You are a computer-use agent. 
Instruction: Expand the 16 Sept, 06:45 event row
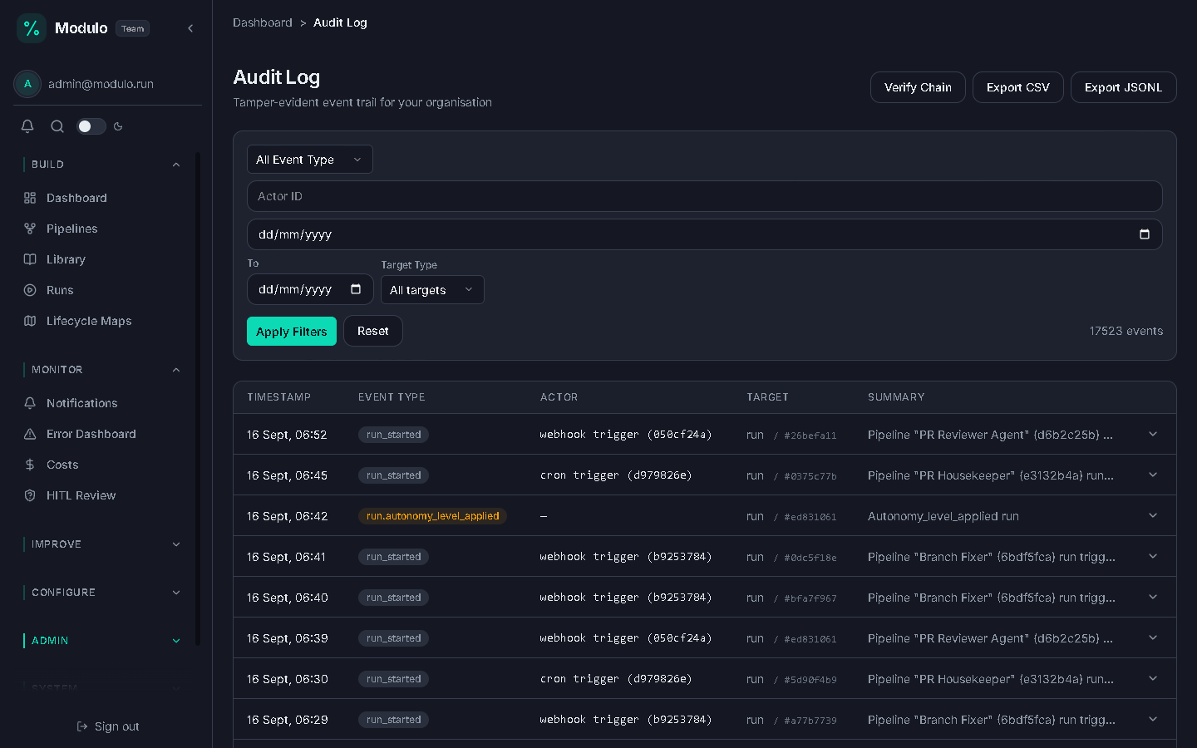coord(1153,475)
